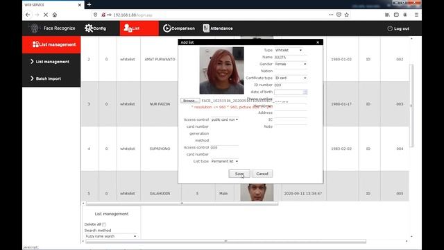Click ID number 004 cell
The width and height of the screenshot is (444, 250).
point(400,149)
